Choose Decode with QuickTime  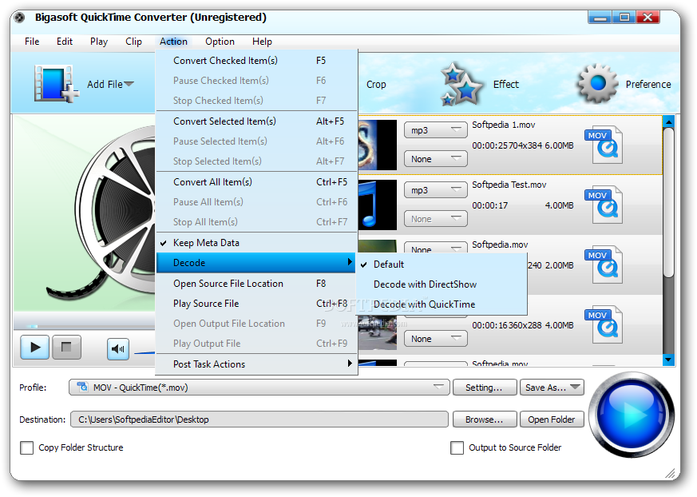coord(442,304)
